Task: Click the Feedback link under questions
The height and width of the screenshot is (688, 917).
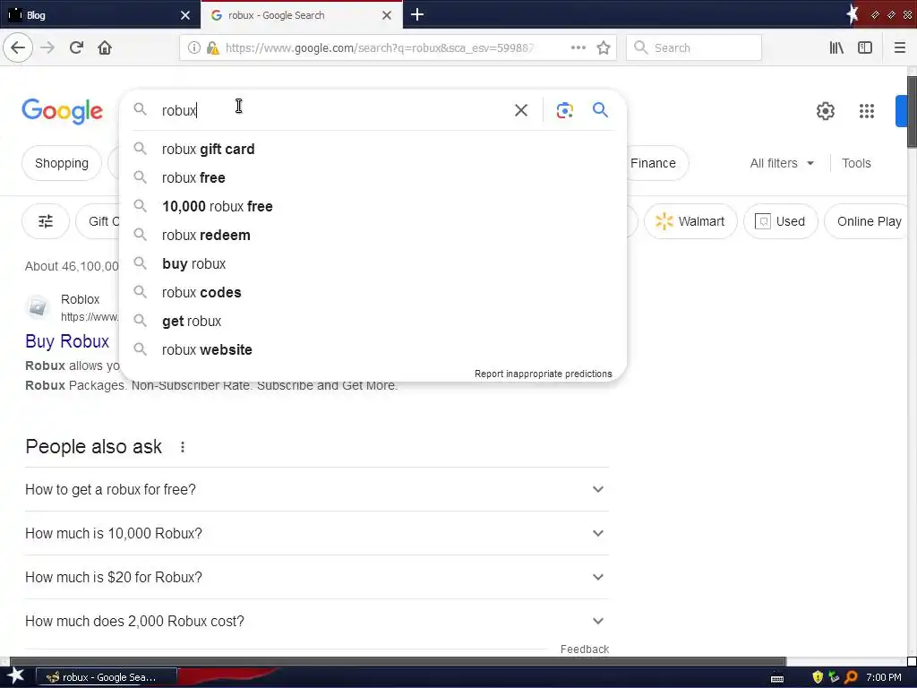Action: (x=585, y=649)
